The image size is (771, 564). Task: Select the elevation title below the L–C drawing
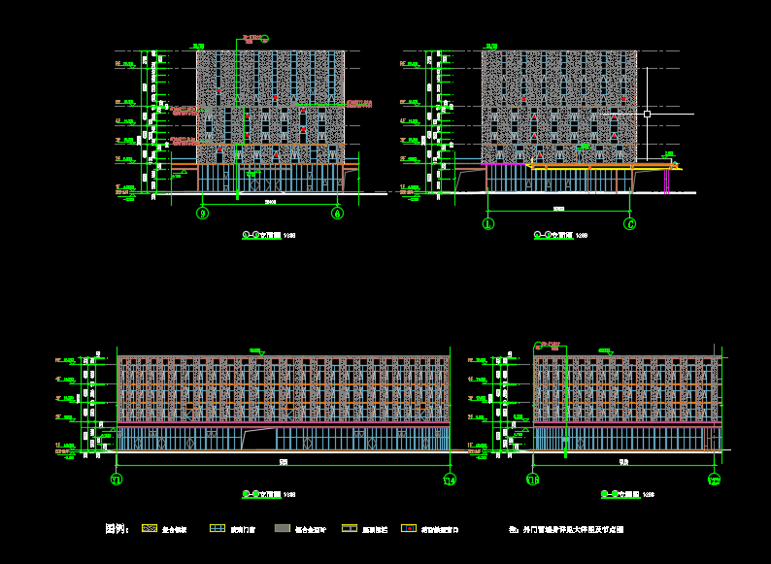click(560, 235)
